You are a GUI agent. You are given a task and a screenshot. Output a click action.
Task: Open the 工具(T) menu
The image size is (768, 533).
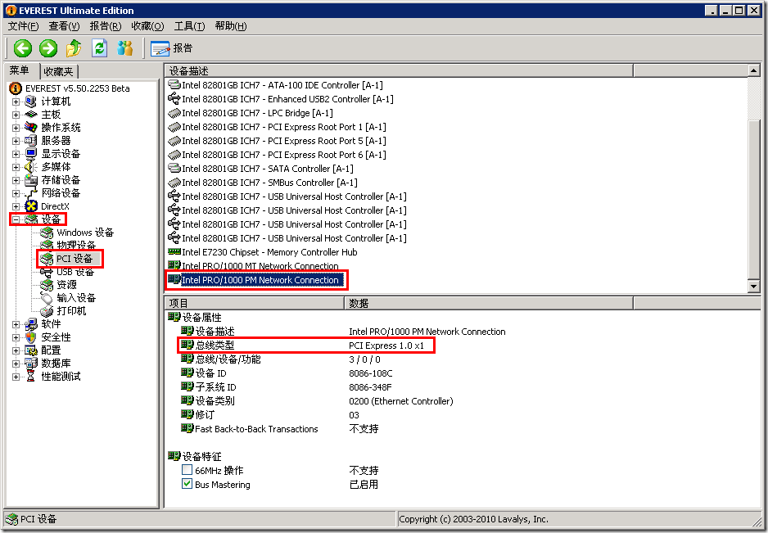click(189, 26)
